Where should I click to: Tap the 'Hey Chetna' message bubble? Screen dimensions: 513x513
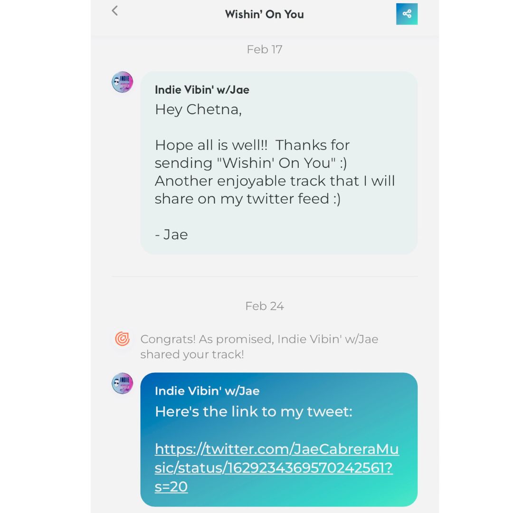279,163
